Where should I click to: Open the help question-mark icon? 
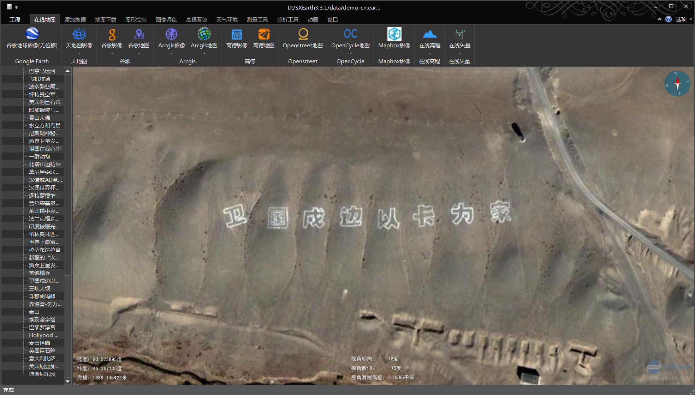pyautogui.click(x=668, y=19)
